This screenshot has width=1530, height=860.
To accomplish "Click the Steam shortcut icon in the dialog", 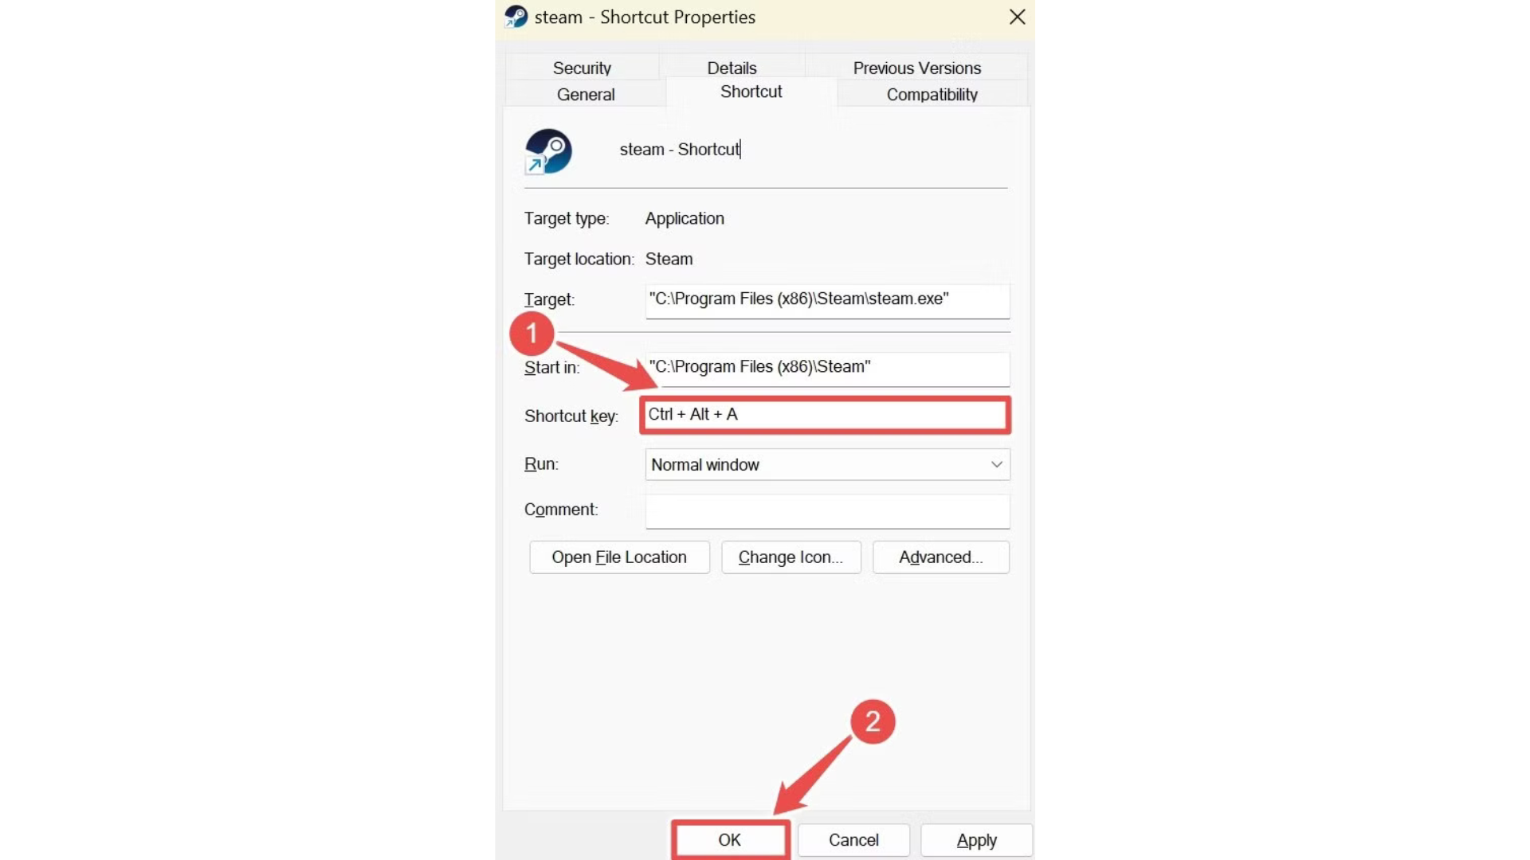I will (x=547, y=151).
